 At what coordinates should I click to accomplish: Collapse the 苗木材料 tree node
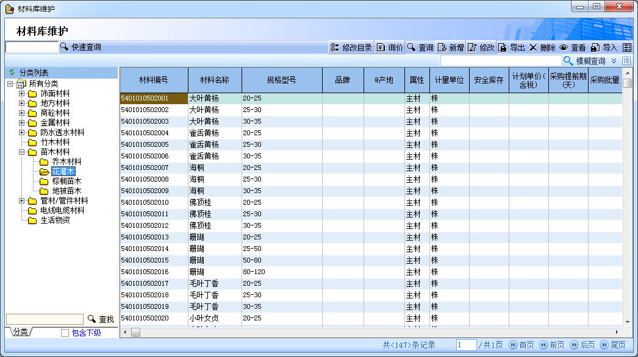coord(22,152)
